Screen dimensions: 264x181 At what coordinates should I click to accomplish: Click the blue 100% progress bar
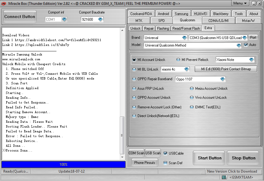[63, 164]
